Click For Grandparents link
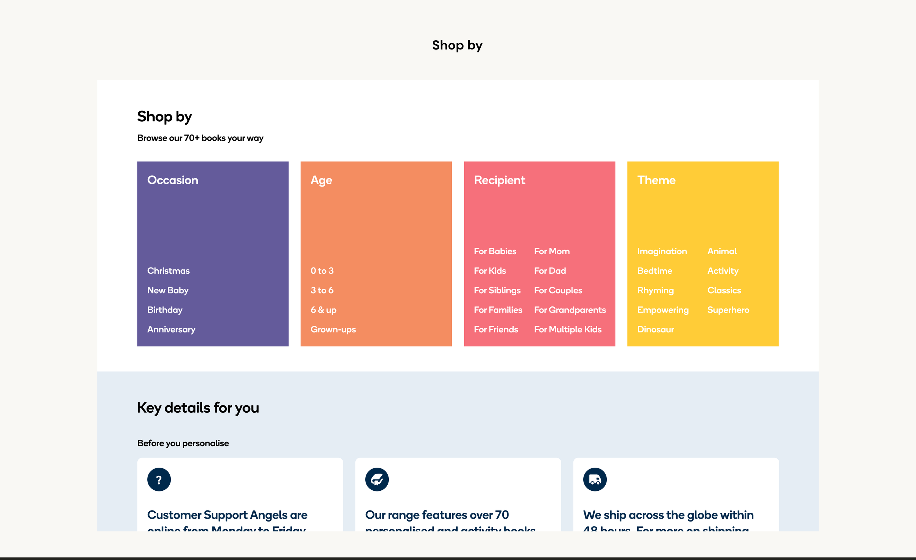Image resolution: width=916 pixels, height=560 pixels. click(569, 310)
